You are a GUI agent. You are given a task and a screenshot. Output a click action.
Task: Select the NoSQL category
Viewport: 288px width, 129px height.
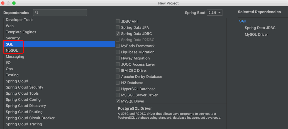59,51
